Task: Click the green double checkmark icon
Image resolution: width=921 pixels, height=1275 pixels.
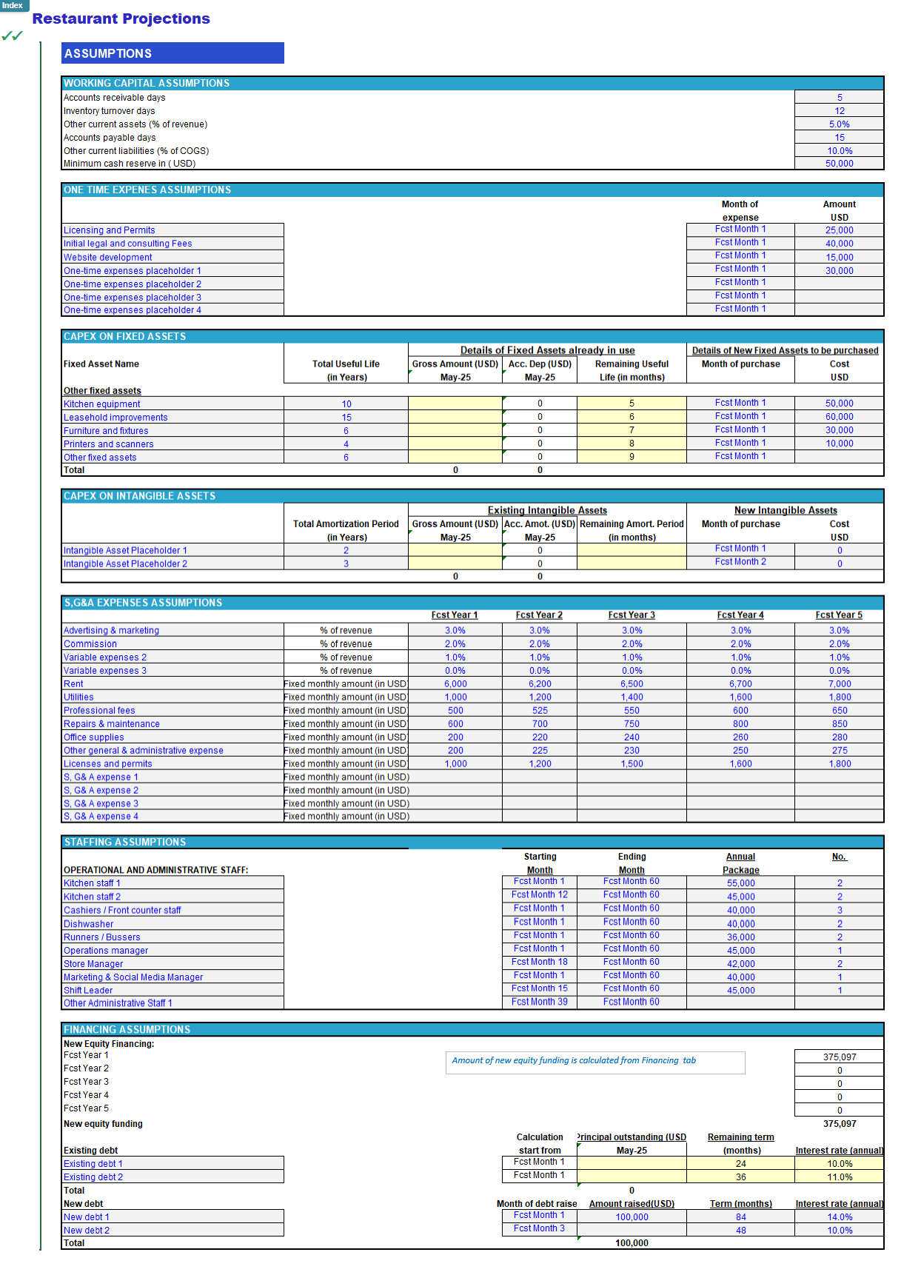Action: (x=12, y=36)
